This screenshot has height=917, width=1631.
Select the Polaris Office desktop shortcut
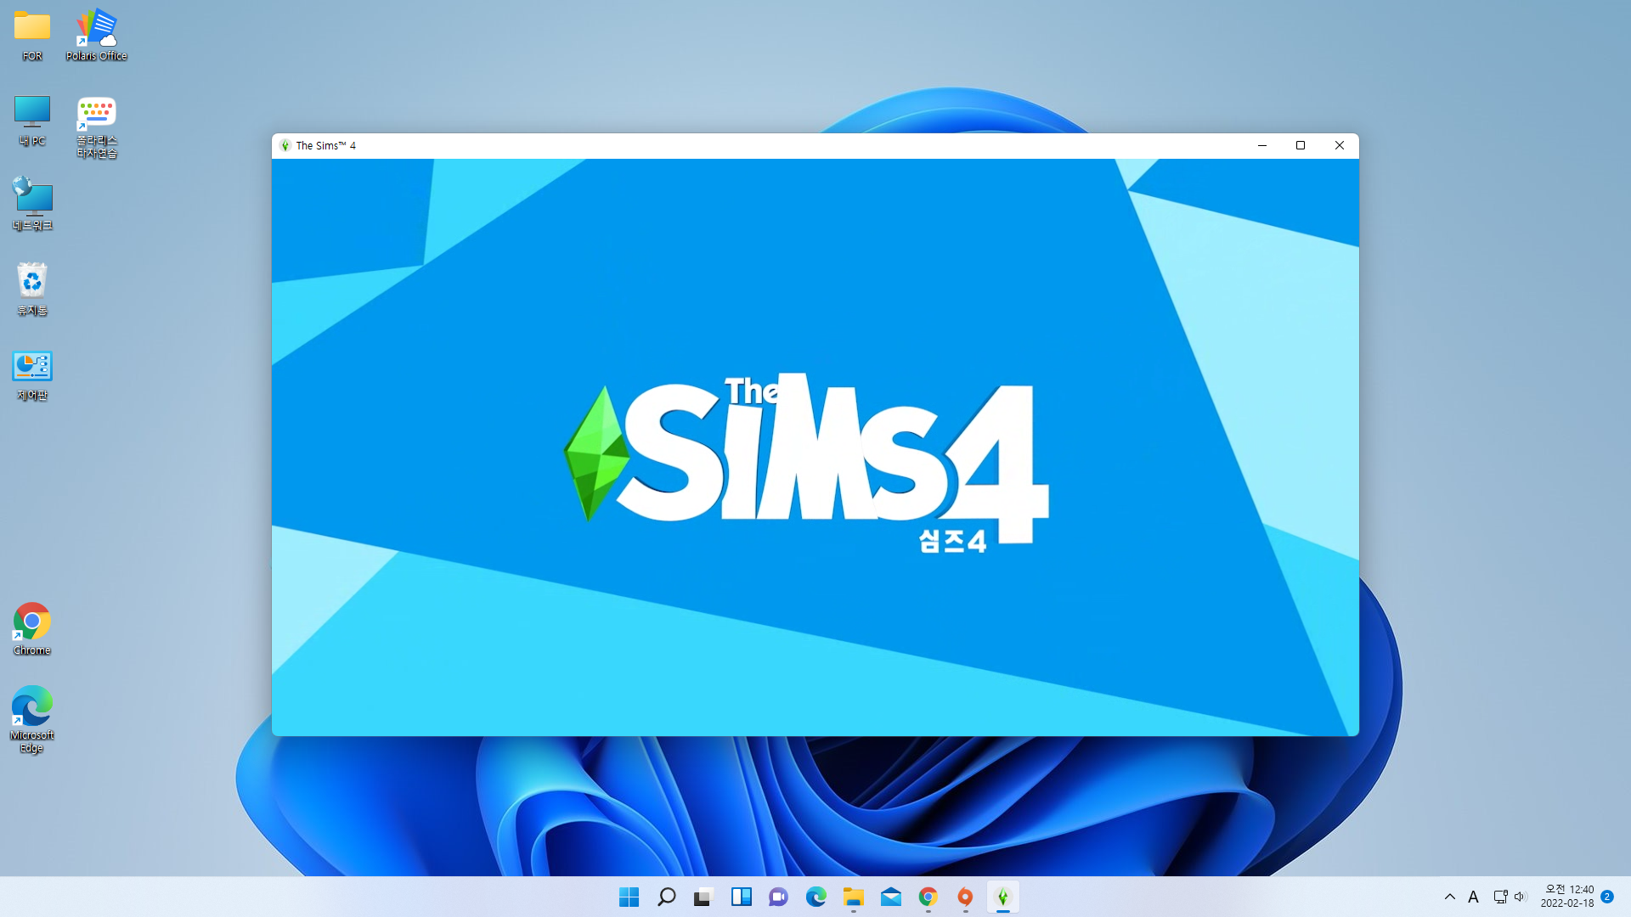click(96, 35)
